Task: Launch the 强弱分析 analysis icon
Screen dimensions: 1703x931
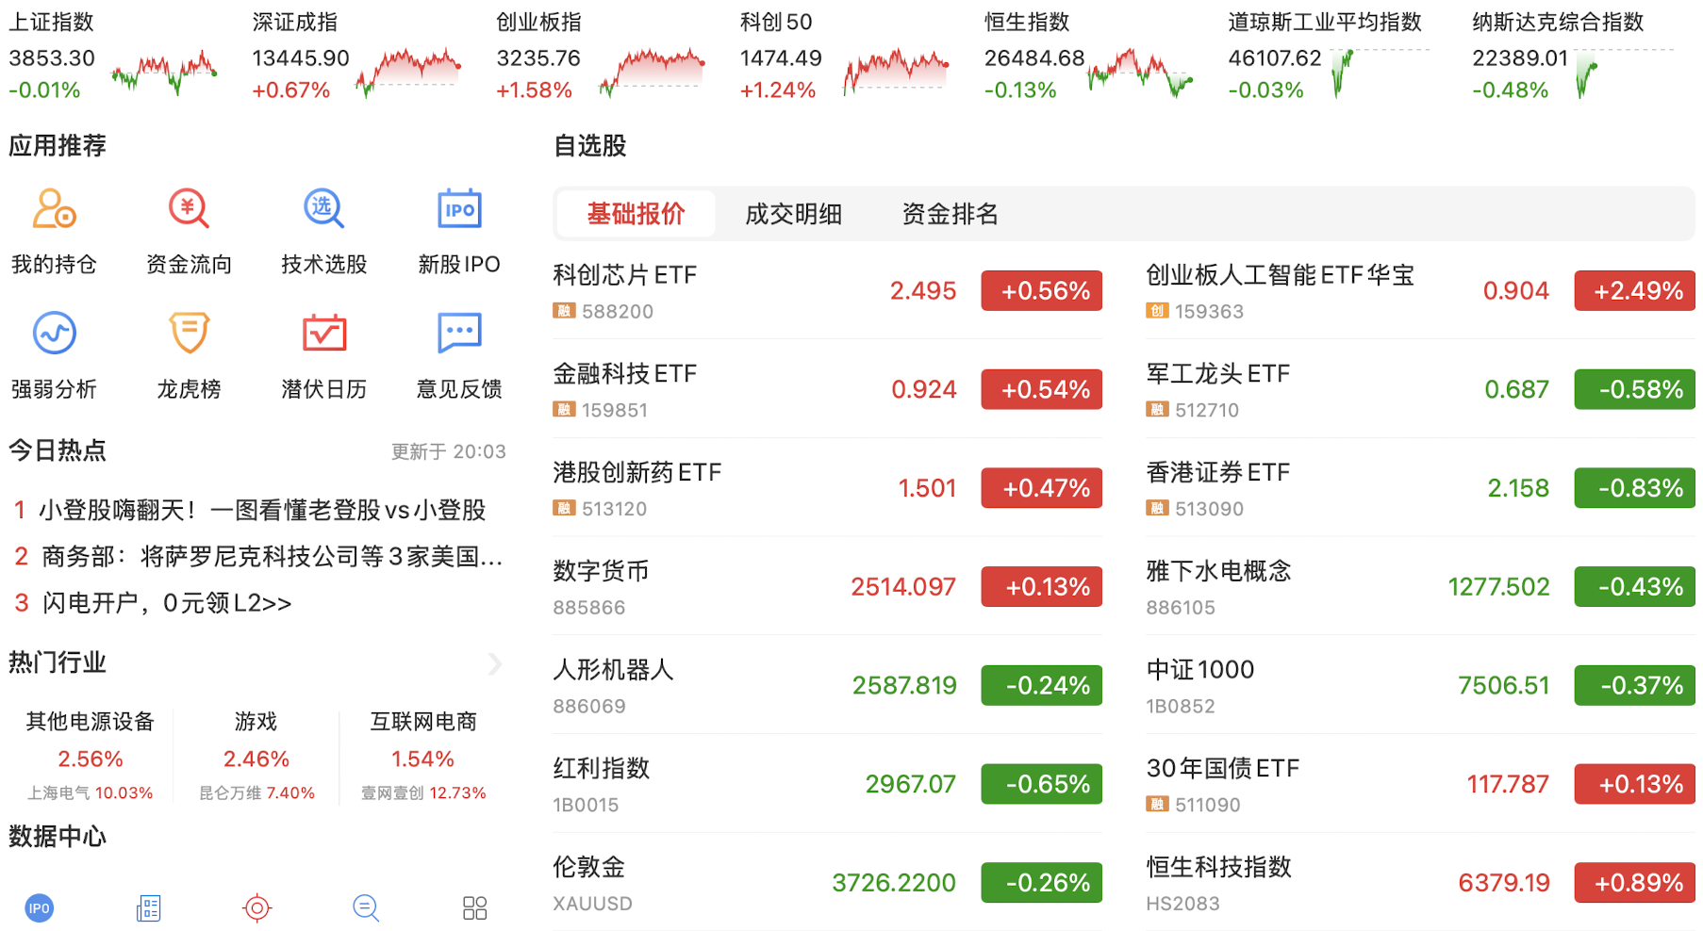Action: 54,334
